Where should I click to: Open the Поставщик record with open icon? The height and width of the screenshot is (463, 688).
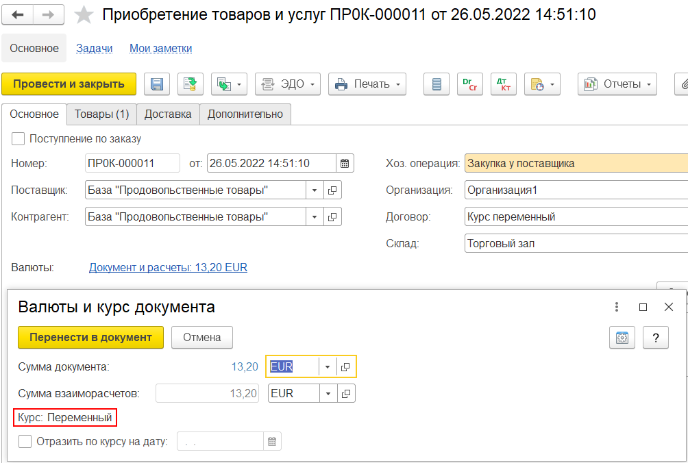click(332, 190)
